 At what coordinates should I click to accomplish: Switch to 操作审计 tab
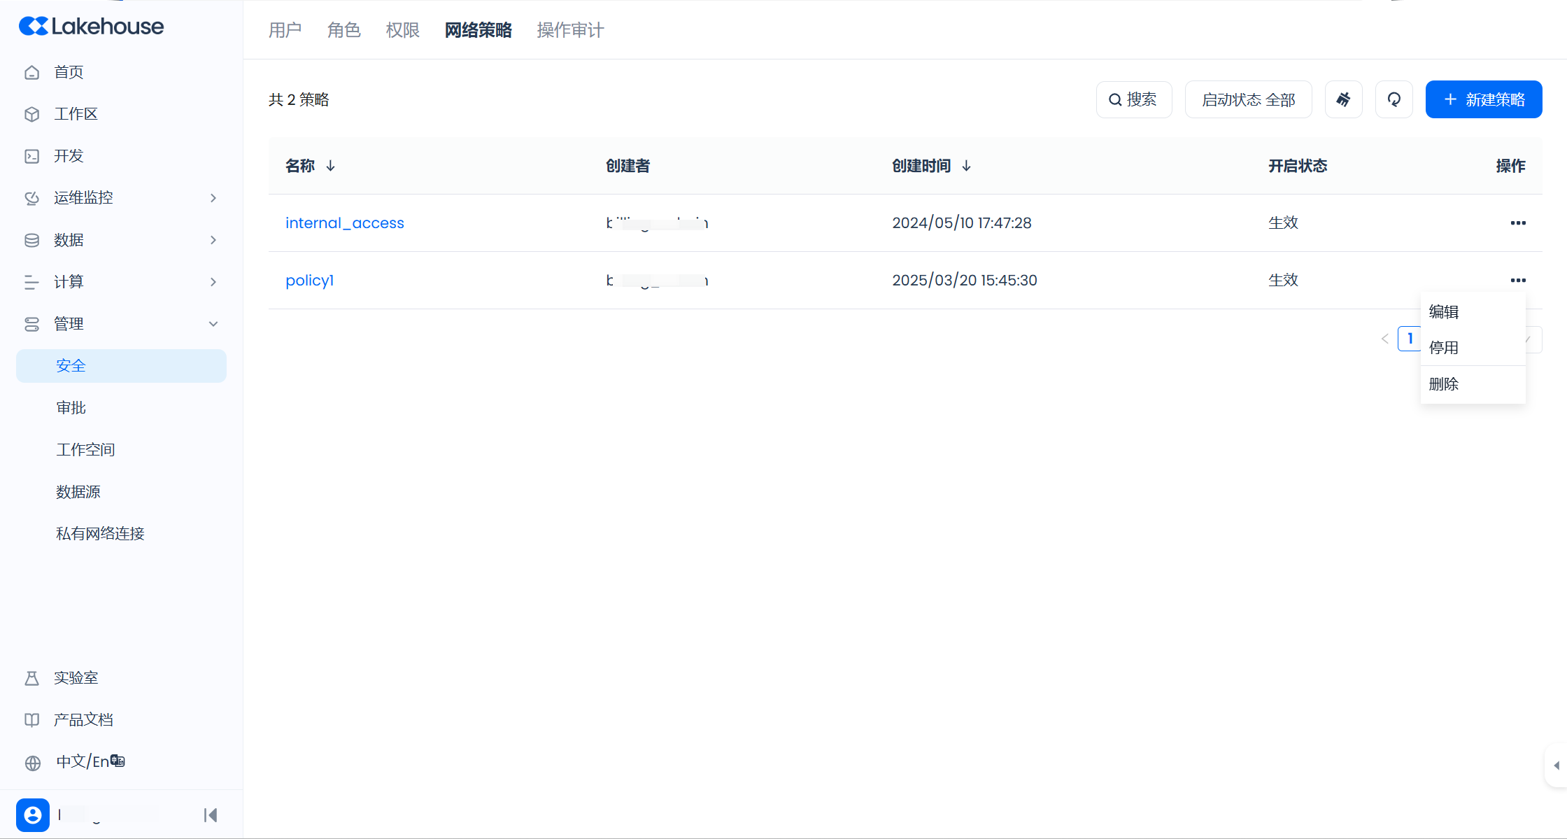[570, 30]
